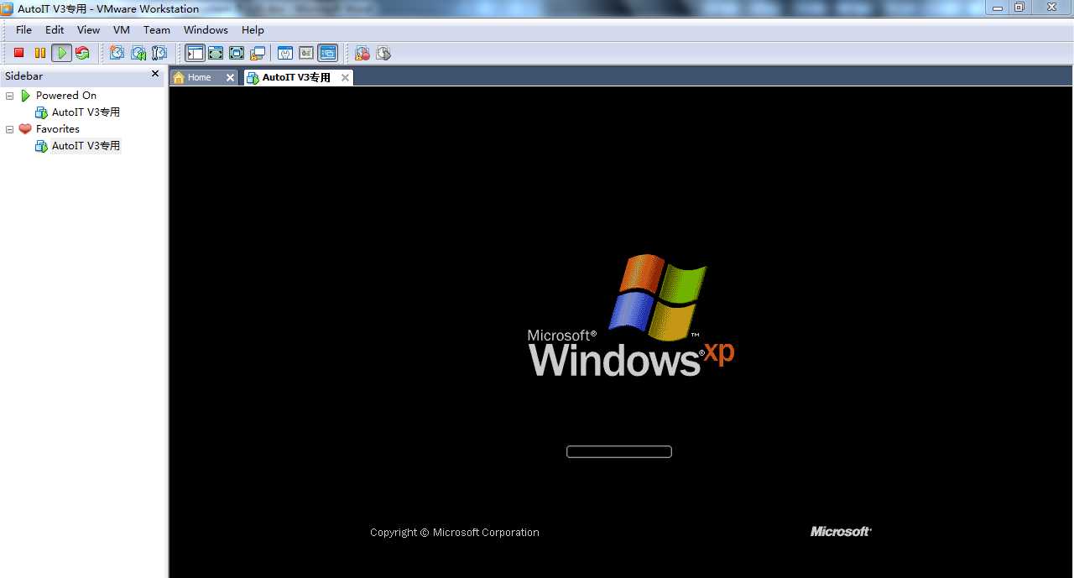Open the Help menu
1074x578 pixels.
[253, 29]
